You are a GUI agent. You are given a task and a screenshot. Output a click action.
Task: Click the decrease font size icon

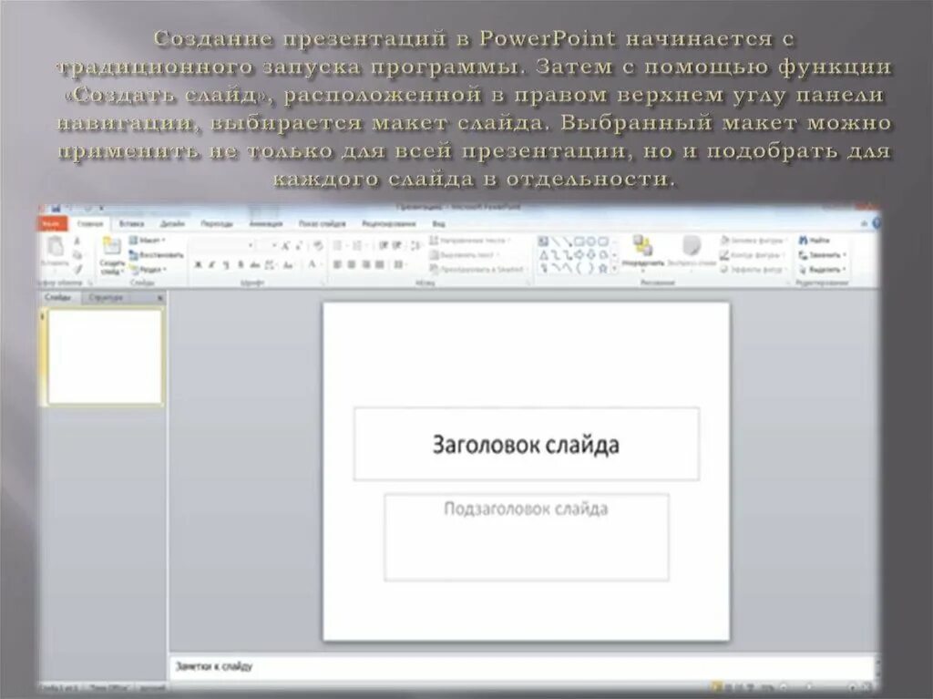click(299, 245)
